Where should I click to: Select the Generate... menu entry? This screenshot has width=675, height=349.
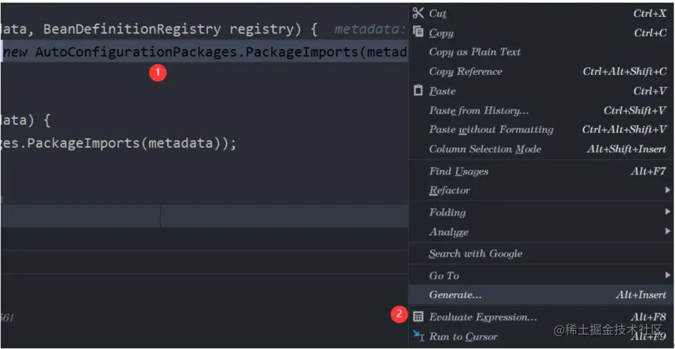pyautogui.click(x=541, y=295)
